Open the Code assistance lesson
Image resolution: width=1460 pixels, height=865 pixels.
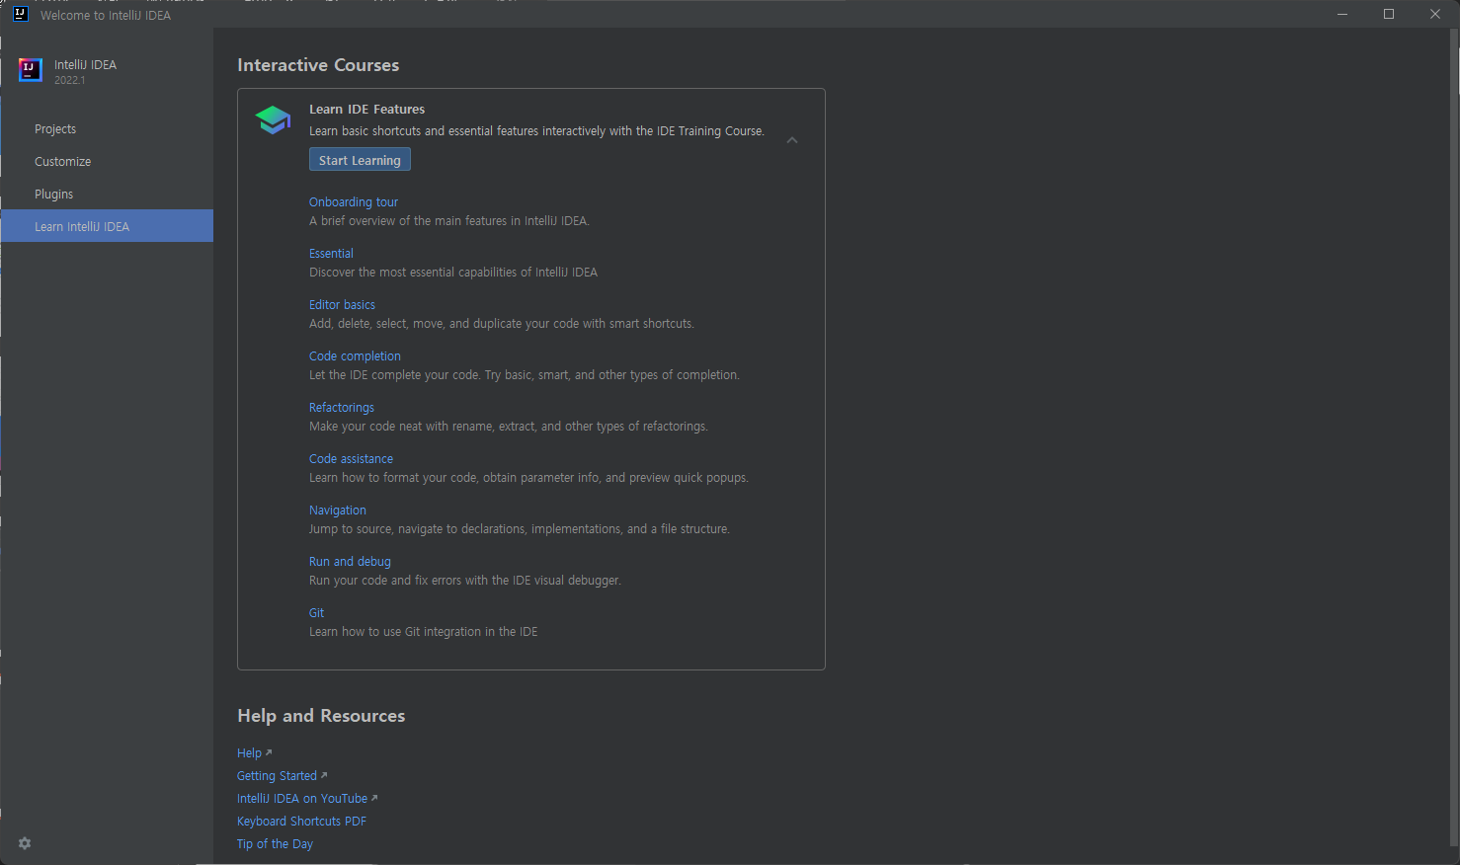pyautogui.click(x=351, y=459)
